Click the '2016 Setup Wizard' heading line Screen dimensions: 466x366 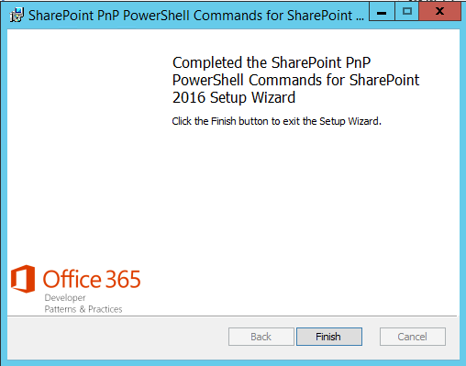[234, 98]
